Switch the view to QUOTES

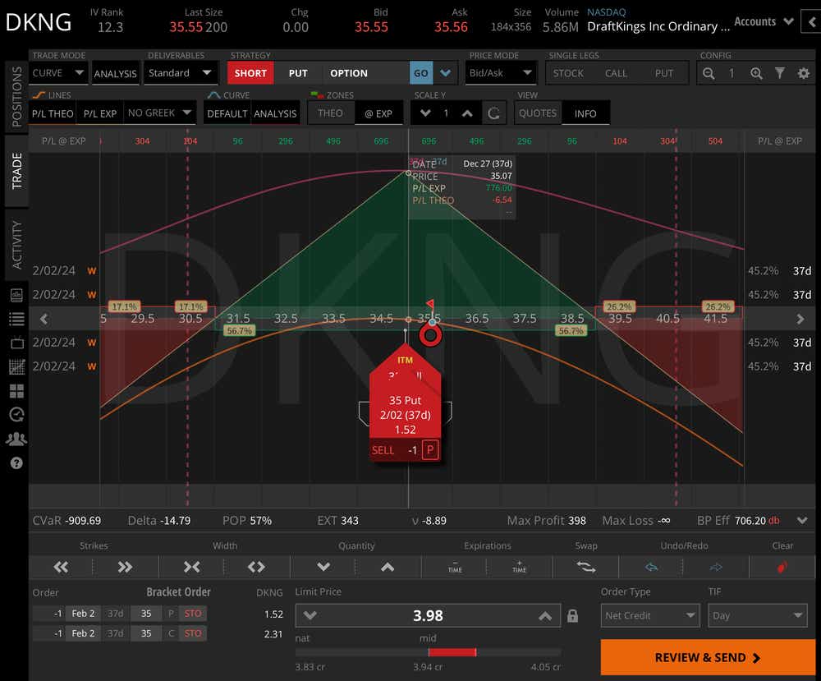(x=538, y=113)
